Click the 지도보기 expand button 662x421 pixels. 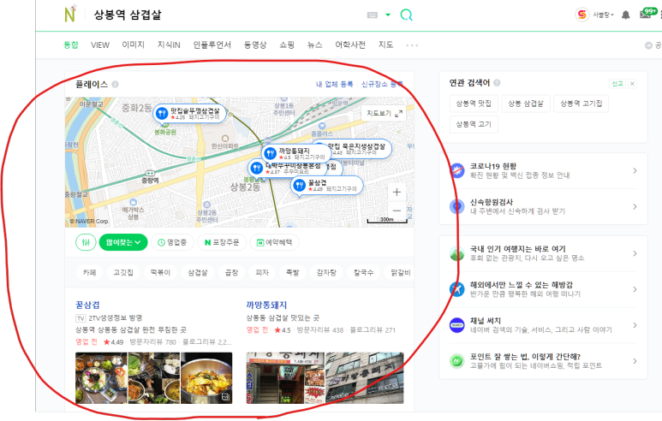pyautogui.click(x=384, y=113)
